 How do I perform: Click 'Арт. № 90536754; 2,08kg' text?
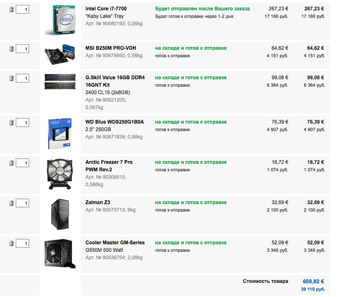(x=114, y=257)
